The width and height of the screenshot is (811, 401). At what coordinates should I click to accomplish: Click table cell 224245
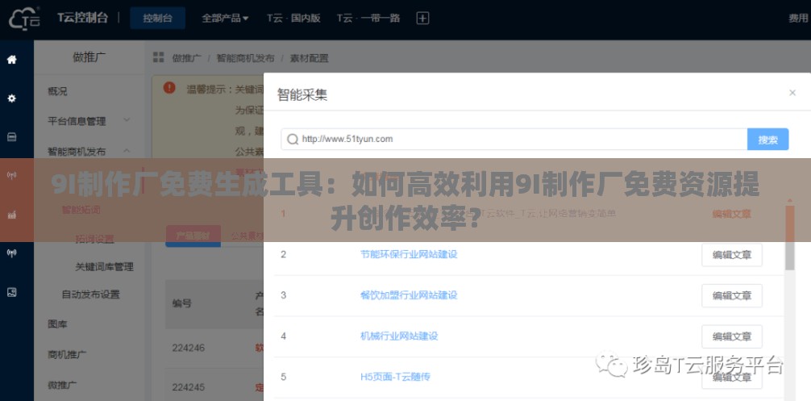coord(189,387)
